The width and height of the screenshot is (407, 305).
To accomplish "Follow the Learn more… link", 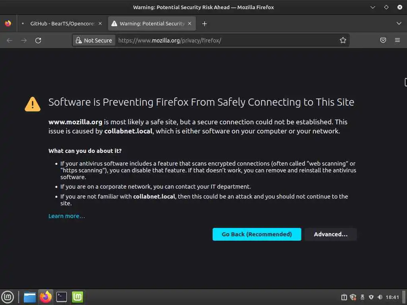I will pos(67,216).
